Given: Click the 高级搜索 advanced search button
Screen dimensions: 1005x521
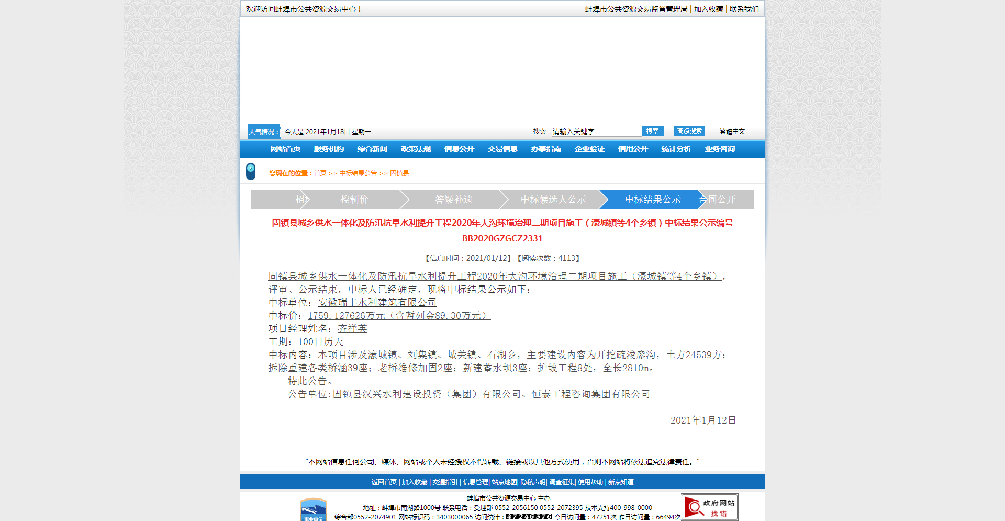Looking at the screenshot, I should point(689,131).
